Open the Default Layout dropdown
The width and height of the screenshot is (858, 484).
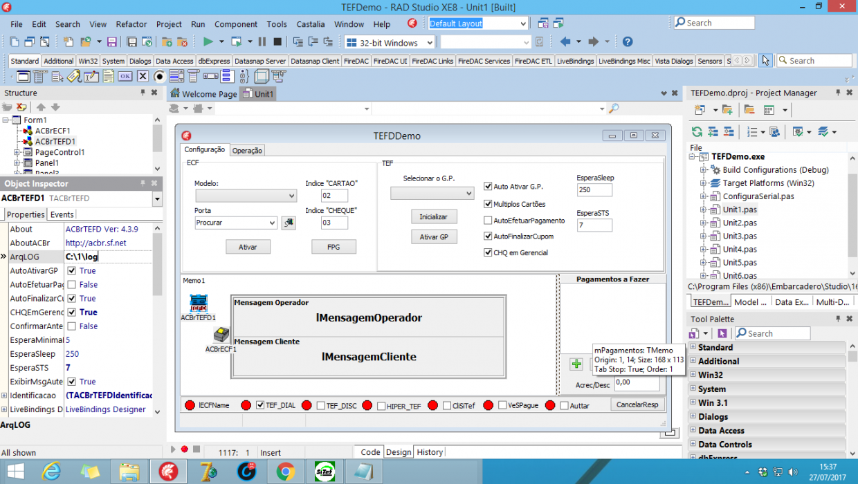522,24
